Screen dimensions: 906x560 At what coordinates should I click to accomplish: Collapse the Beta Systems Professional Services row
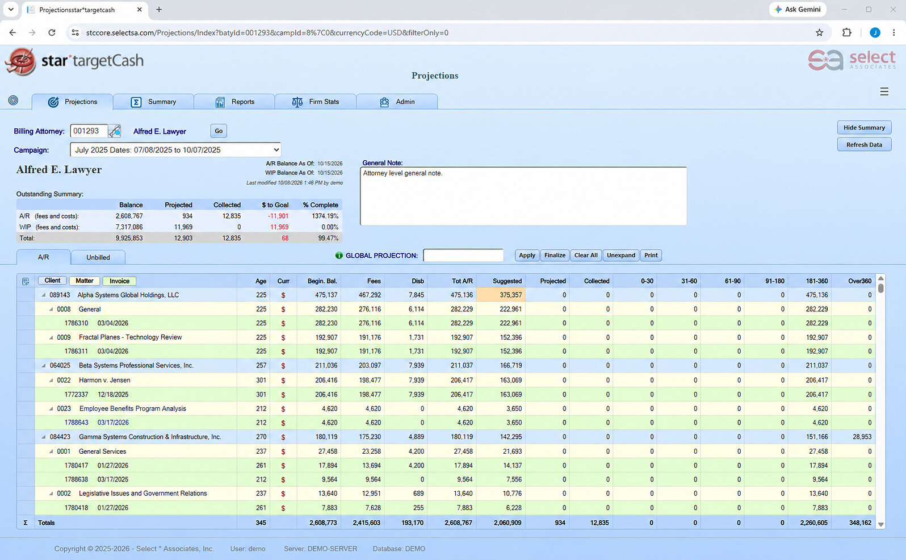coord(44,366)
